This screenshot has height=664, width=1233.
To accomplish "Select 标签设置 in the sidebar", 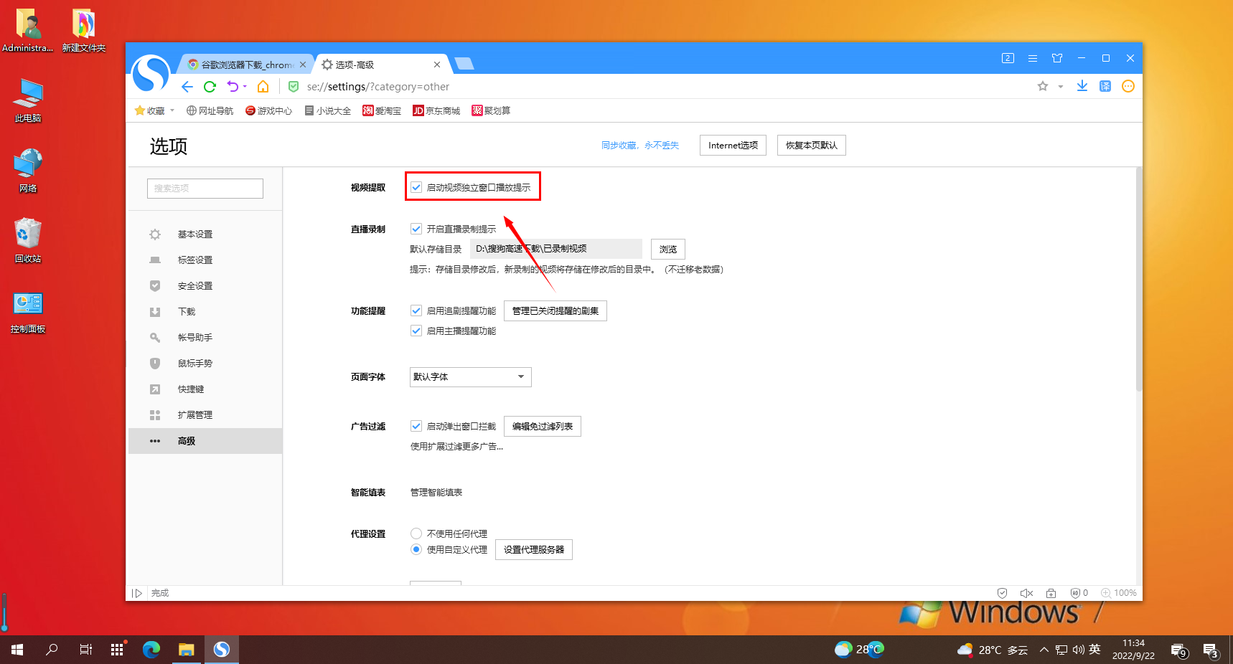I will pos(205,260).
